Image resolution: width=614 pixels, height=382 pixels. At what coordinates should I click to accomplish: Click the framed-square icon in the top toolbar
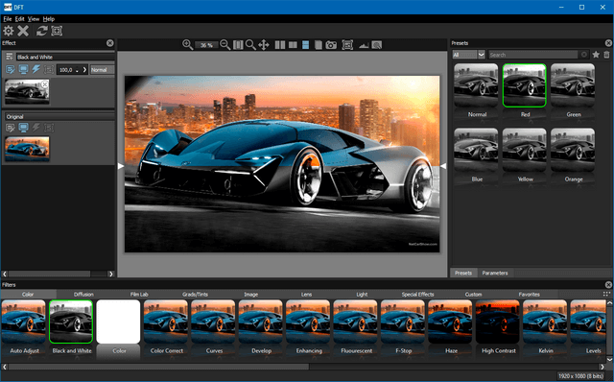coord(57,31)
